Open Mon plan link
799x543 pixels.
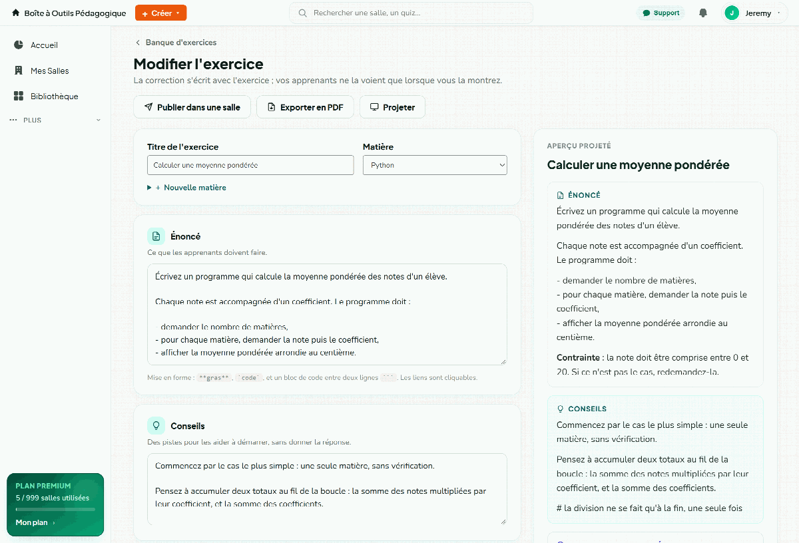[x=35, y=523]
